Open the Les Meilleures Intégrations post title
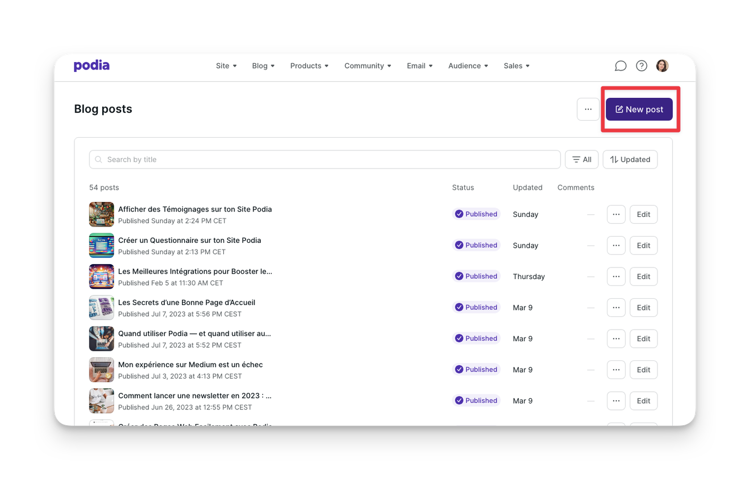The height and width of the screenshot is (480, 750). pyautogui.click(x=195, y=272)
